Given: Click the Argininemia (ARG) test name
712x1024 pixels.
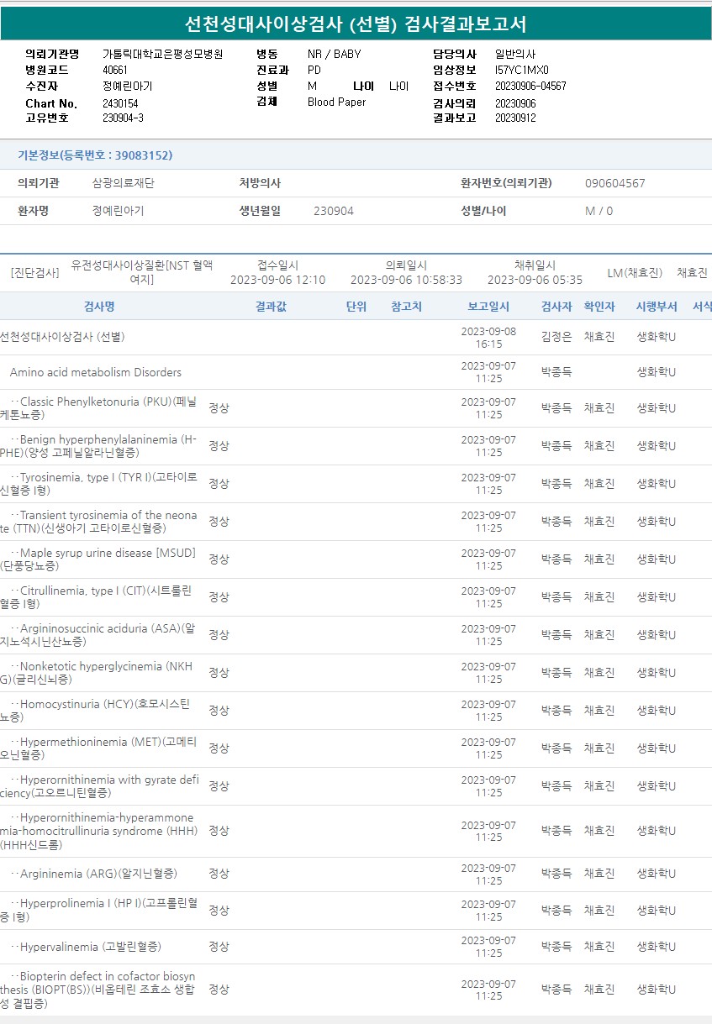Looking at the screenshot, I should click(98, 874).
